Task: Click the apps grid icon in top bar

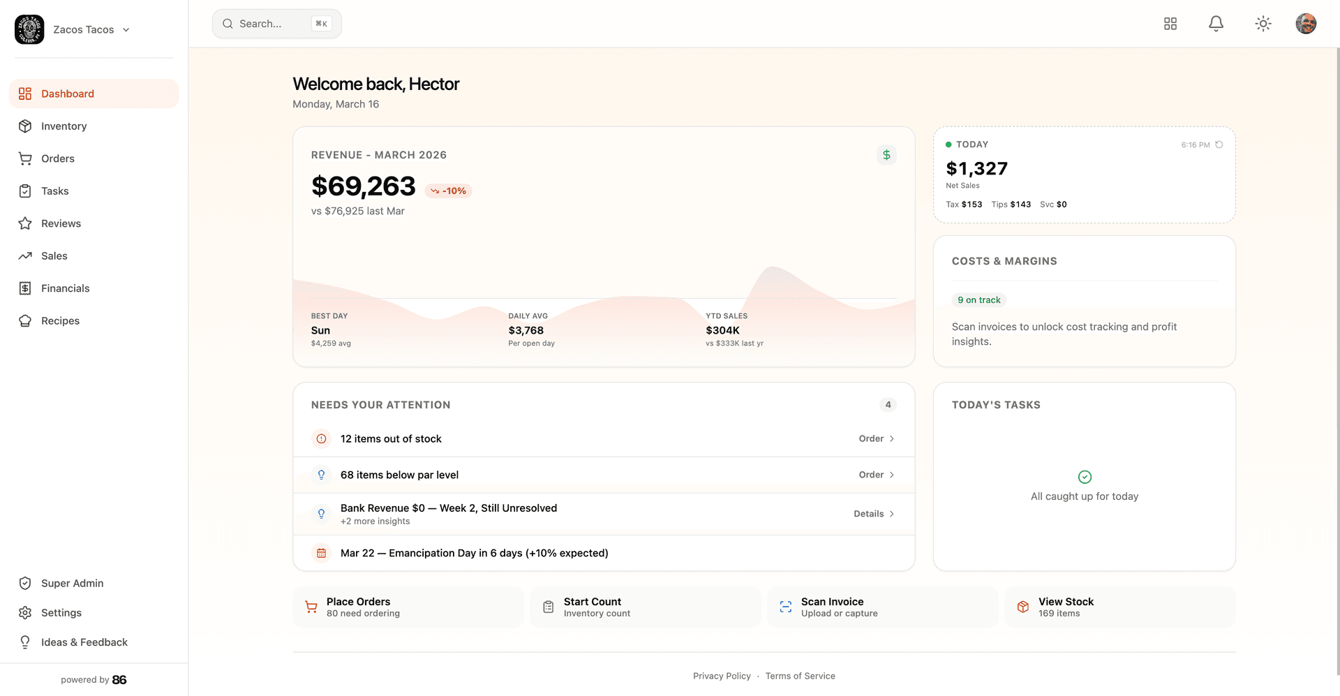Action: point(1170,23)
